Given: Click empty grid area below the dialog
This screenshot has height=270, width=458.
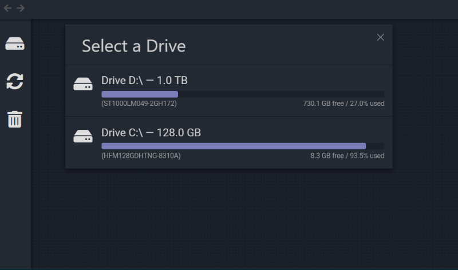Looking at the screenshot, I should (x=229, y=219).
